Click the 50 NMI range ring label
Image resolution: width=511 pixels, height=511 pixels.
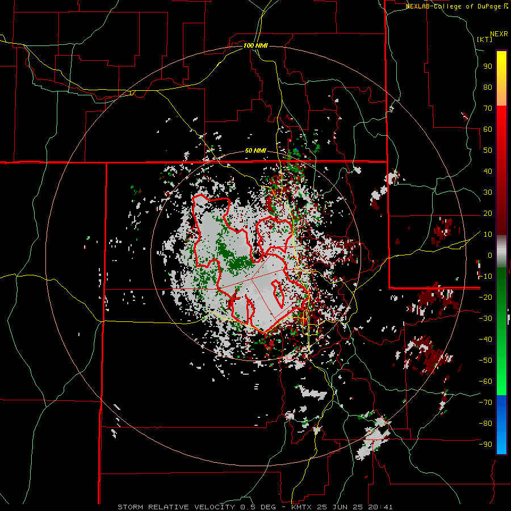[x=256, y=150]
